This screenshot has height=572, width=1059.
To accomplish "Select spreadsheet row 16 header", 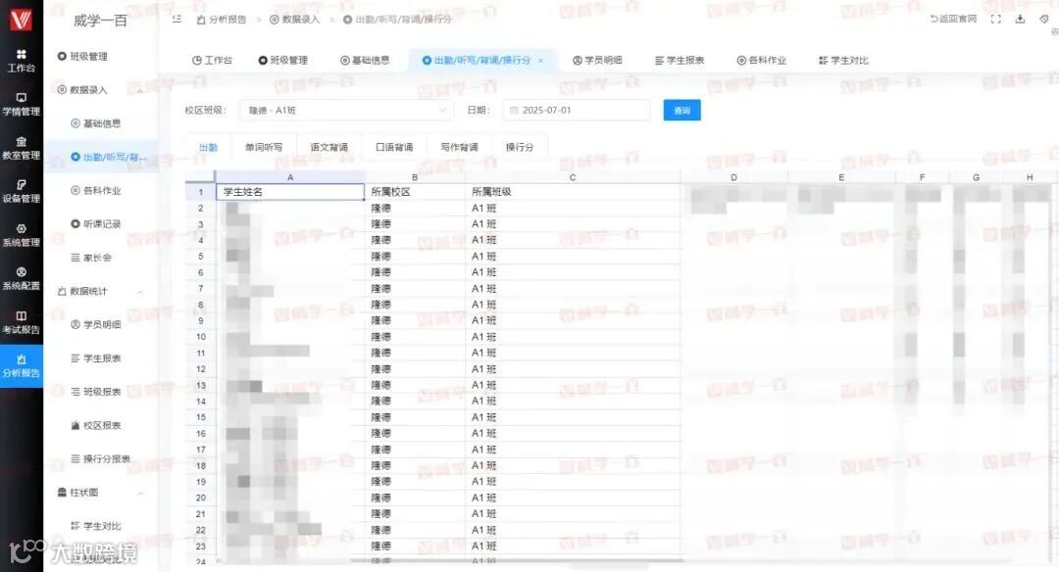I will click(x=201, y=434).
